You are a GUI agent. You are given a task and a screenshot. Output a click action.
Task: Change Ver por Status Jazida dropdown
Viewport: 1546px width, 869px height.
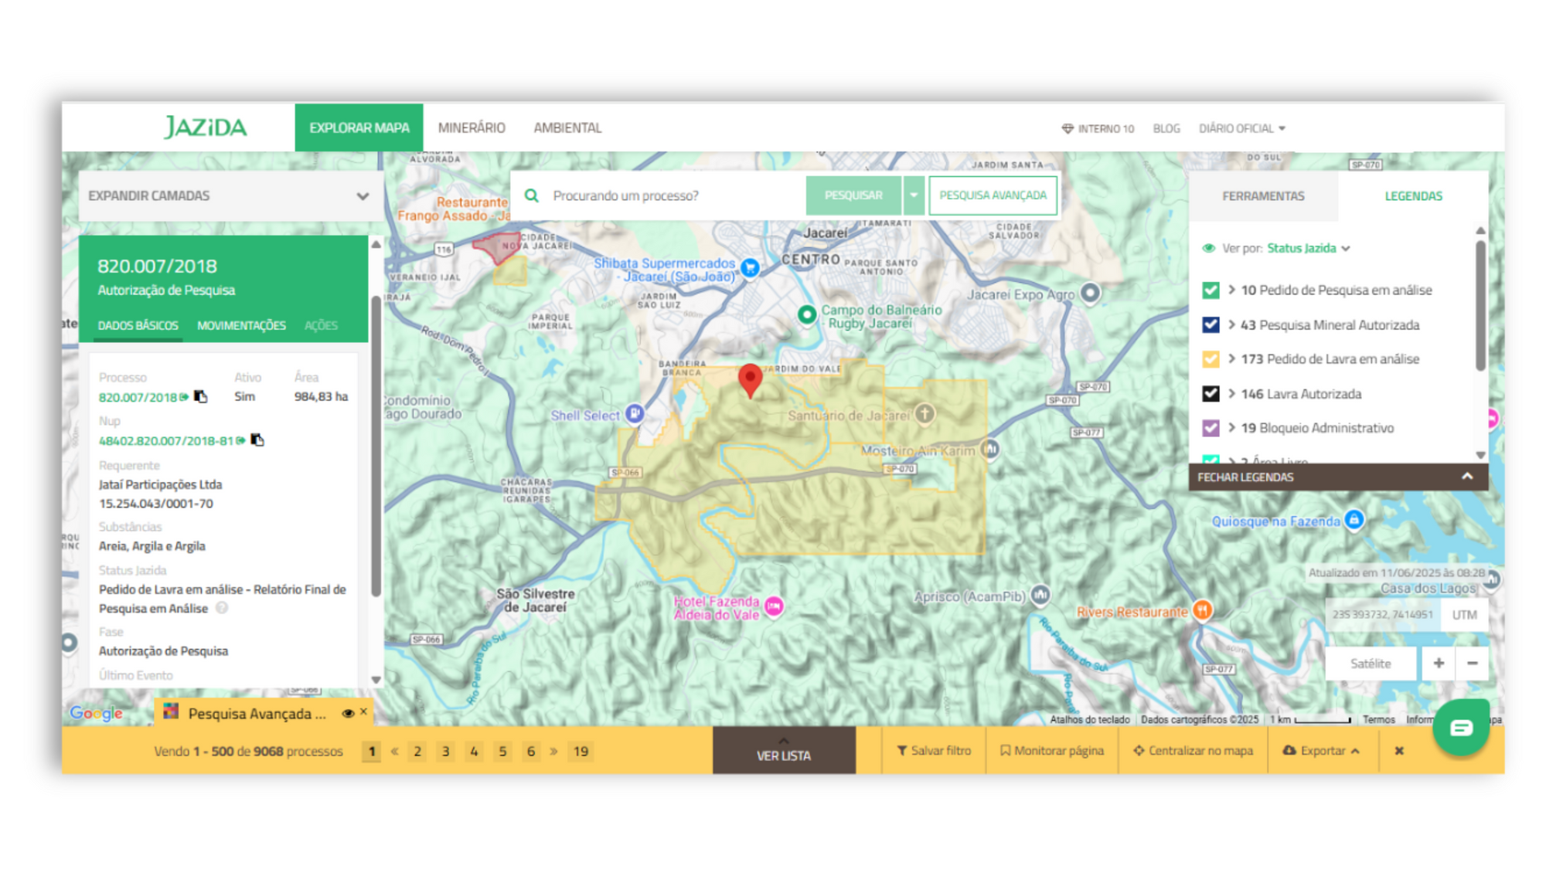click(1308, 248)
